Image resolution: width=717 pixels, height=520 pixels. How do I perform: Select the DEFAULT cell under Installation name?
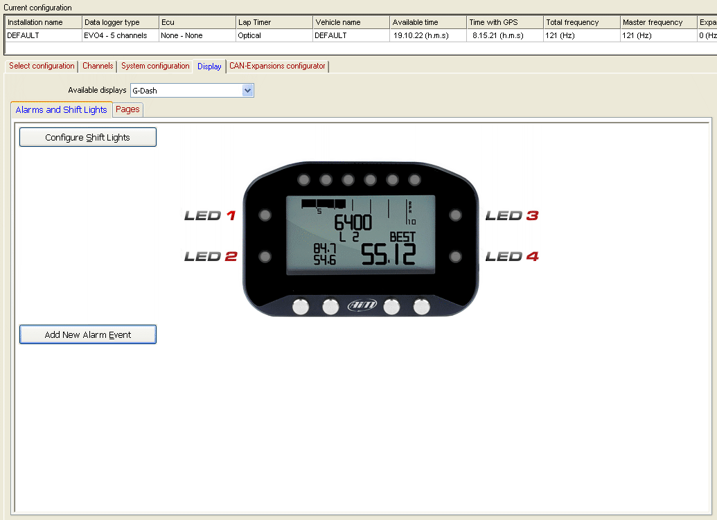44,35
